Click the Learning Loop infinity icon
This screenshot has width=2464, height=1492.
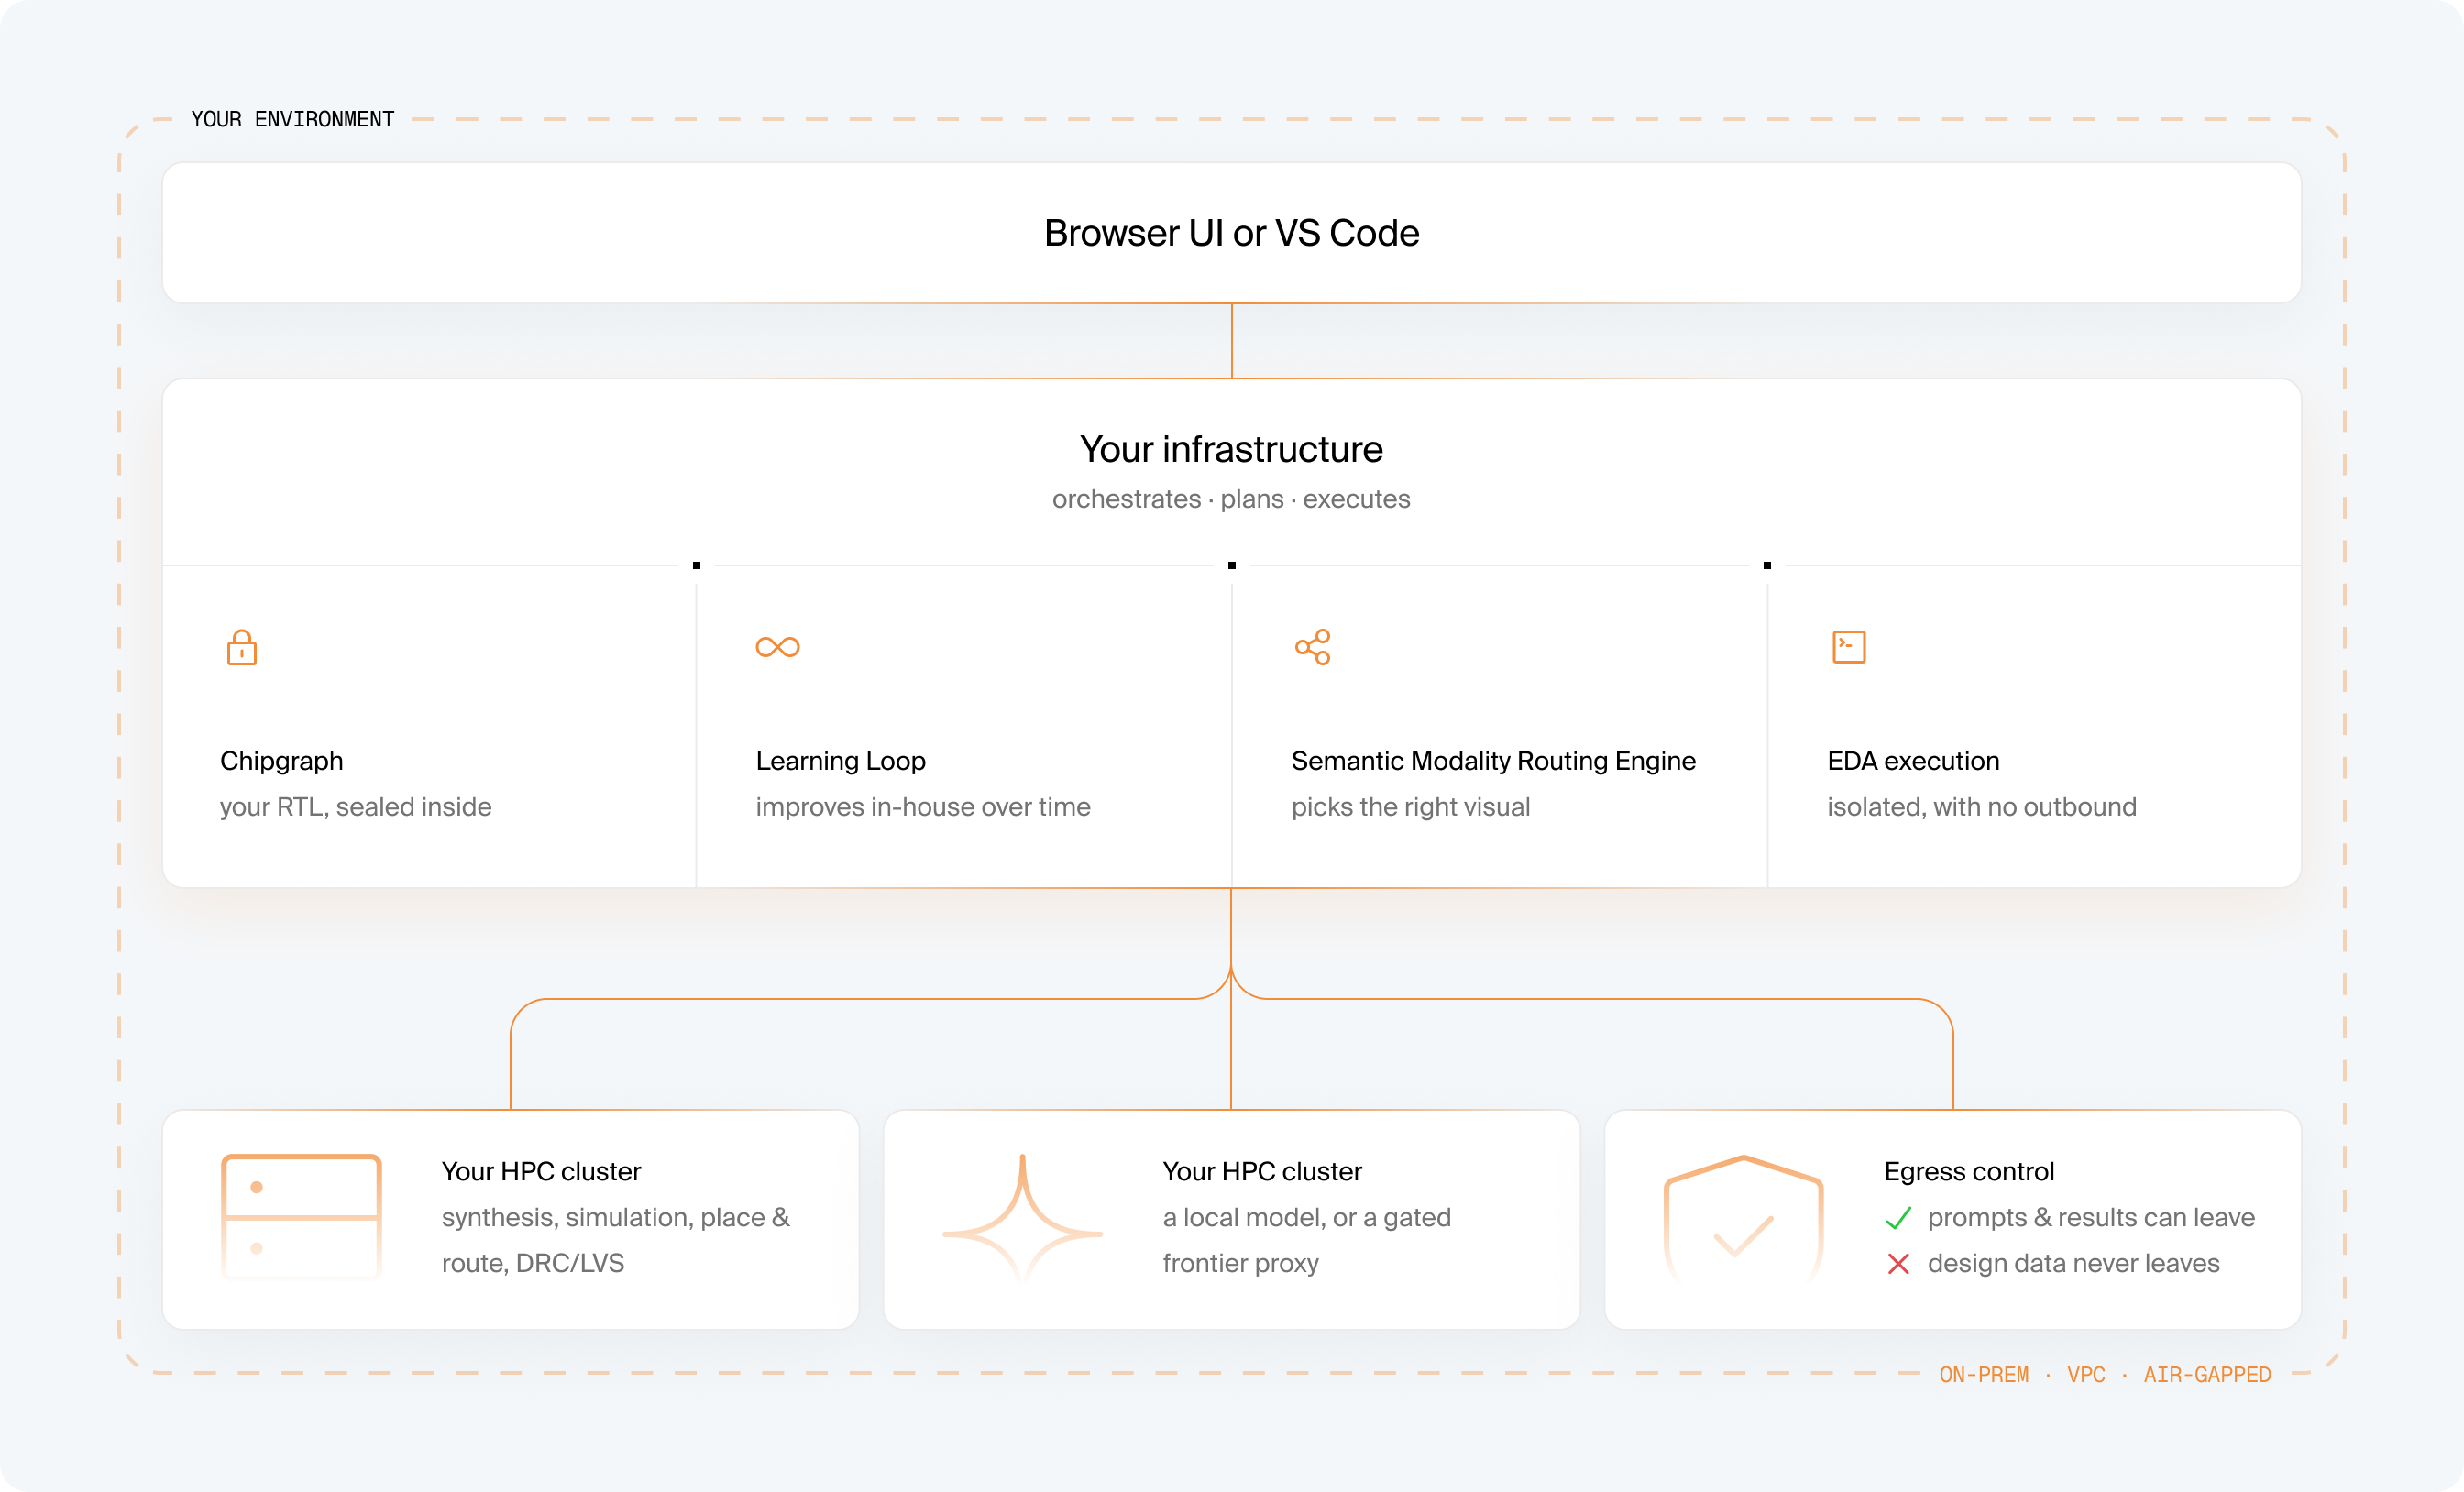tap(777, 647)
